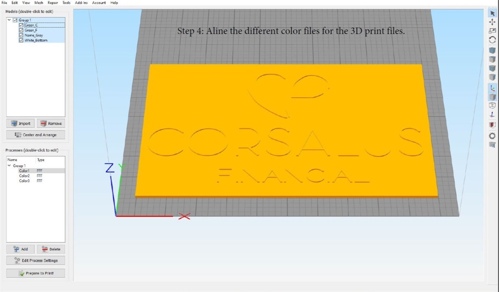Viewport: 499px width, 292px height.
Task: Click Edit Process Settings
Action: point(35,260)
